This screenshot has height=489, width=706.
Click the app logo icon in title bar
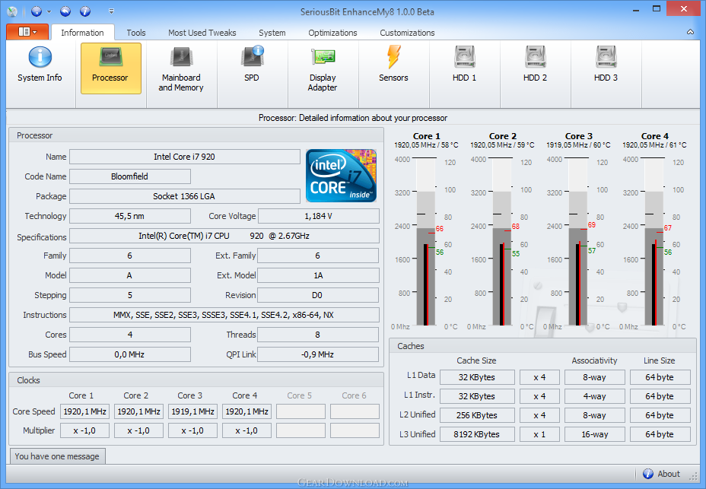pyautogui.click(x=12, y=11)
